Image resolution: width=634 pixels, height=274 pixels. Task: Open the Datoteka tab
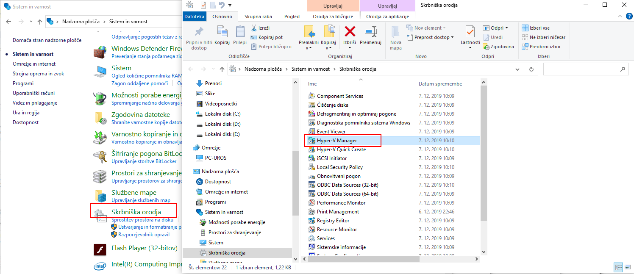pyautogui.click(x=195, y=17)
